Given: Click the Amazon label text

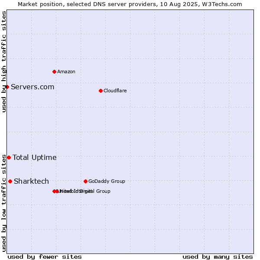Looking at the screenshot, I should pyautogui.click(x=66, y=71).
